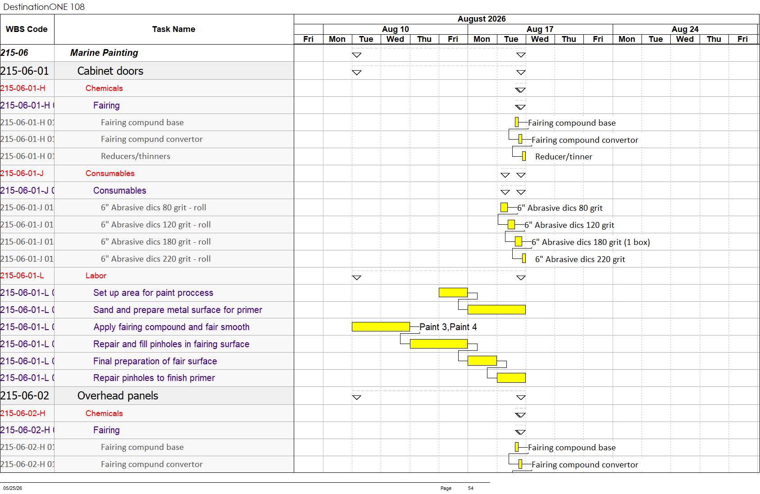Screen dimensions: 760x494
Task: Select the yellow bar beside the 180 grit (1 box) label
Action: (x=519, y=241)
